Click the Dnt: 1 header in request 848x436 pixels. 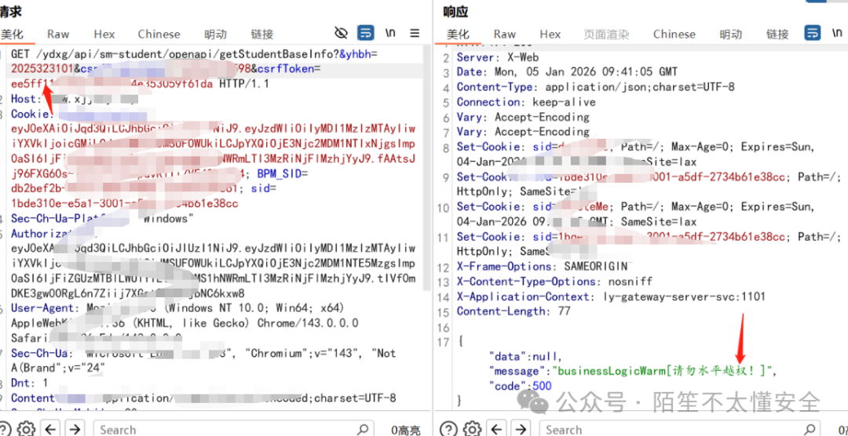29,383
